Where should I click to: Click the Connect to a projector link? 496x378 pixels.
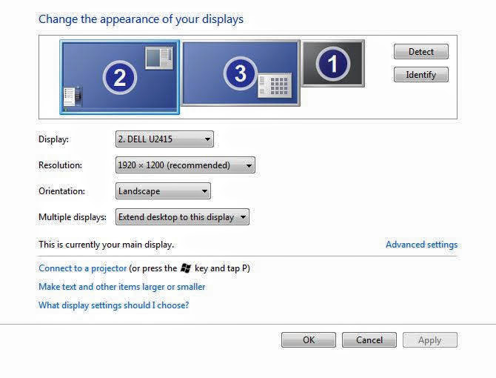[x=83, y=268]
